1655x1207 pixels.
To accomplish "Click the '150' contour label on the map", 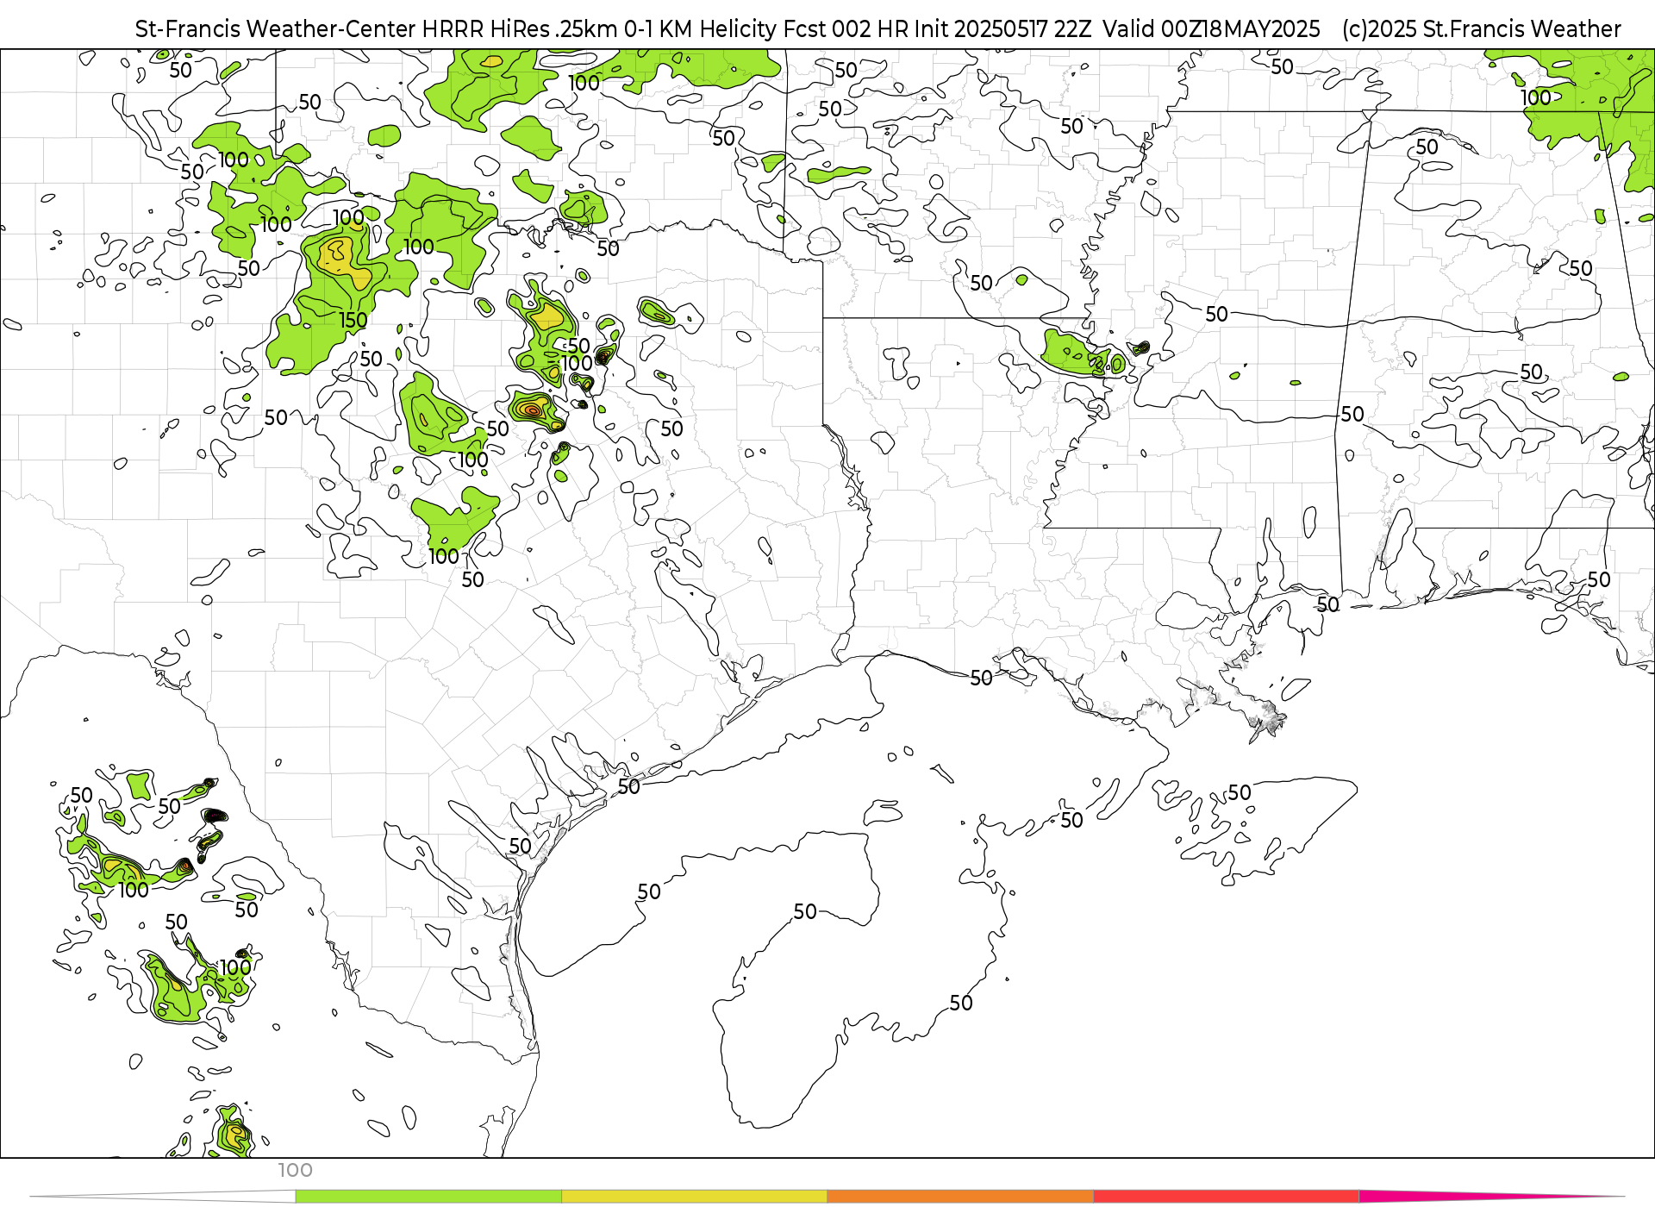I will pos(353,321).
